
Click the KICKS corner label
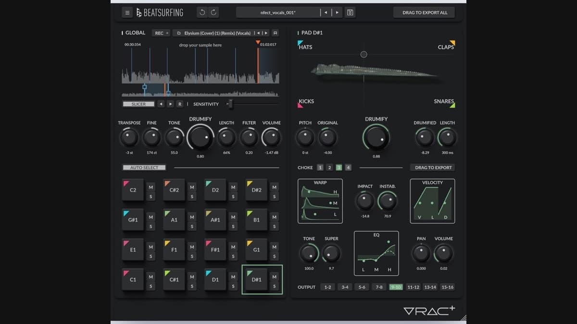pyautogui.click(x=306, y=101)
